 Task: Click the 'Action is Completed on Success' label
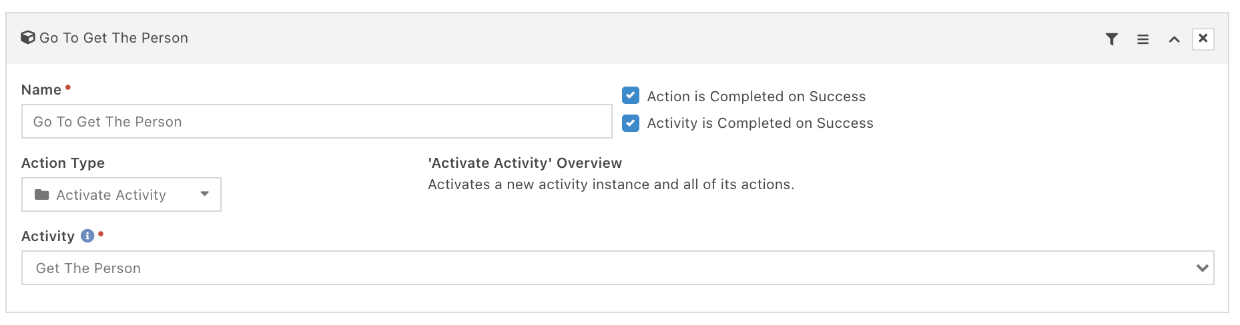(x=756, y=97)
